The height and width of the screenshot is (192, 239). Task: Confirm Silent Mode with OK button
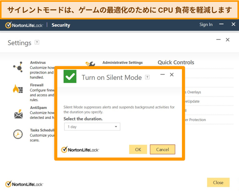point(138,149)
